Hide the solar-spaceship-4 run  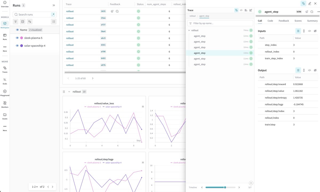(17, 46)
